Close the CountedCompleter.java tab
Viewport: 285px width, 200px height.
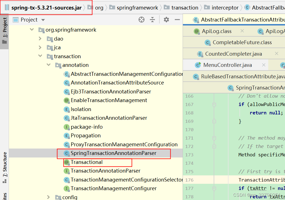click(276, 53)
